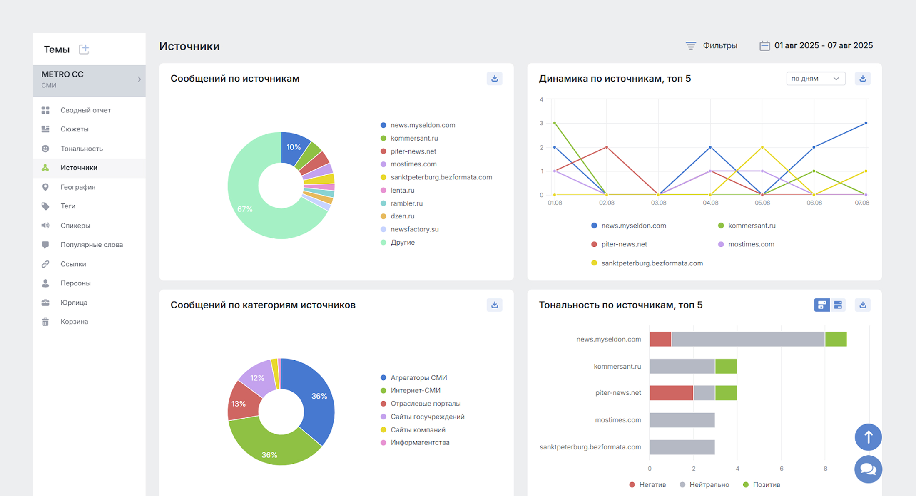Click the news.myseldon.com neutral tonality bar

click(x=748, y=339)
